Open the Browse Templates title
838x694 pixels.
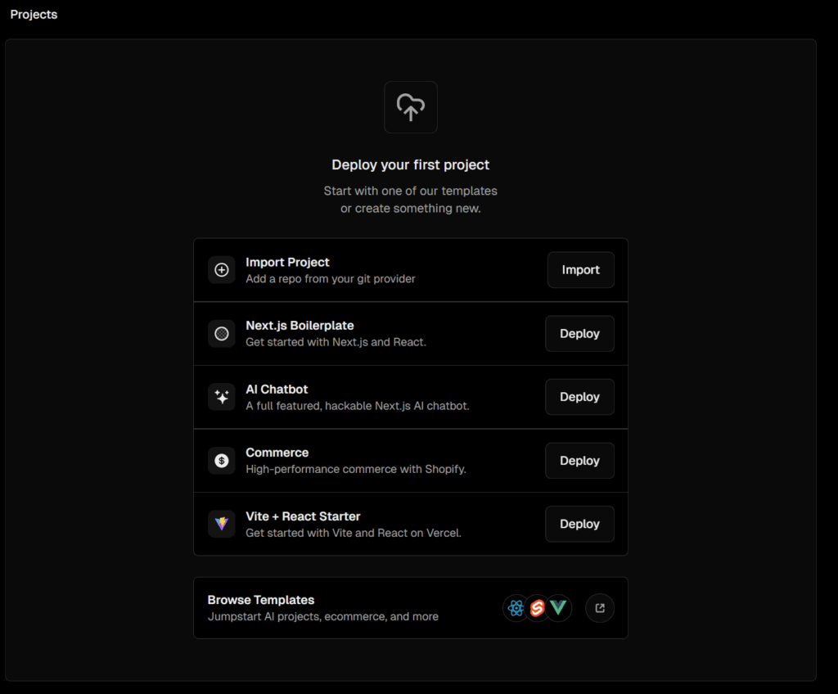click(261, 600)
